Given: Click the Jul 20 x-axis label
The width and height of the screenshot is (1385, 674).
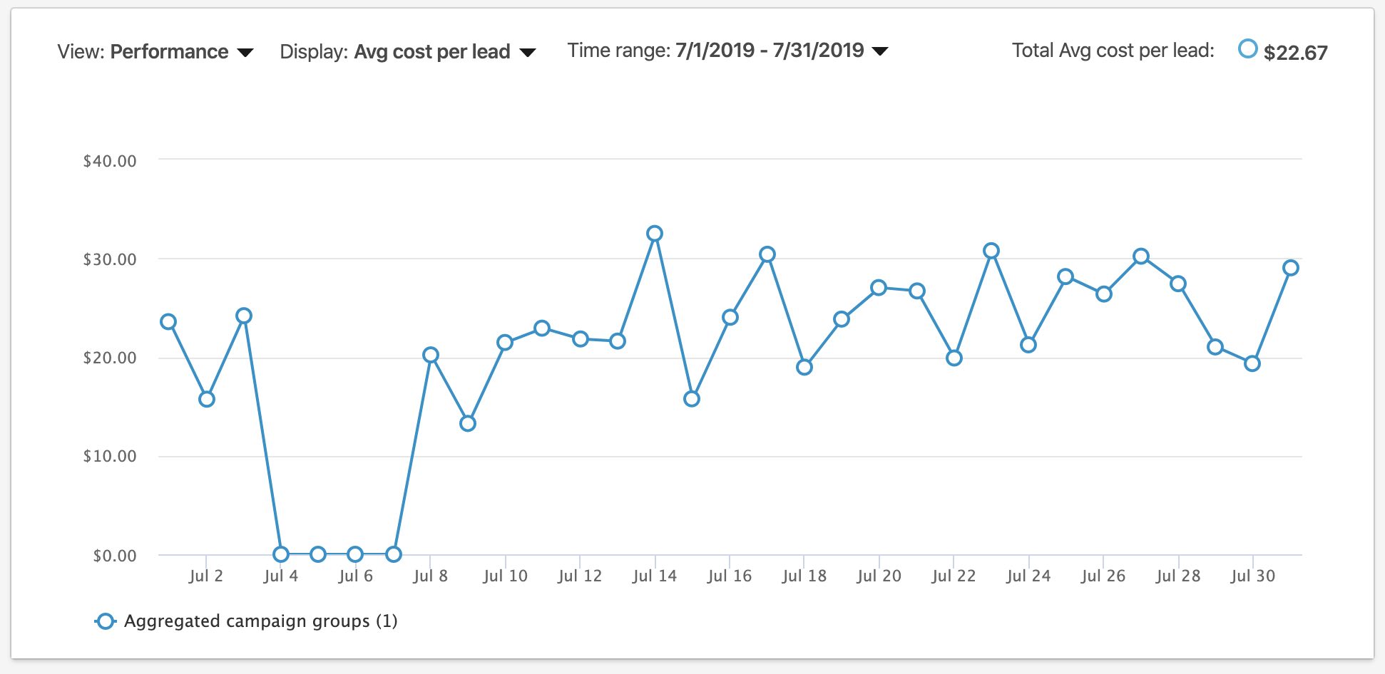Looking at the screenshot, I should [x=879, y=576].
